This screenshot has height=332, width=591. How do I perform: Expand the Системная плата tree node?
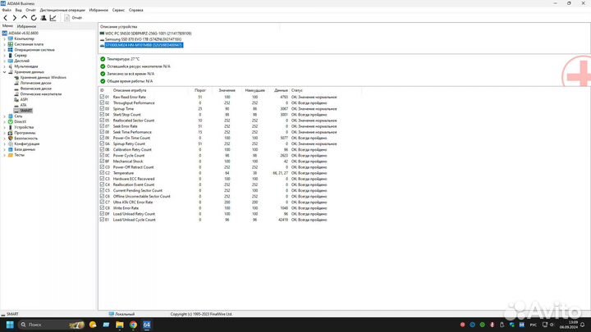(x=4, y=44)
